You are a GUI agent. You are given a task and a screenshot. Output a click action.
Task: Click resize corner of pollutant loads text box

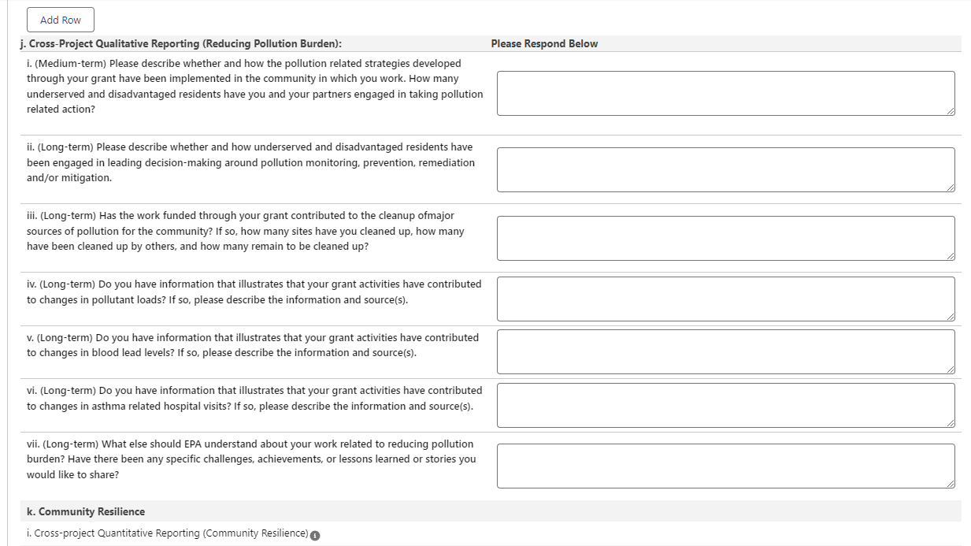(951, 317)
